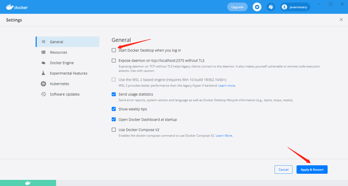Uncheck Open Docker Dashboard at startup

(114, 119)
